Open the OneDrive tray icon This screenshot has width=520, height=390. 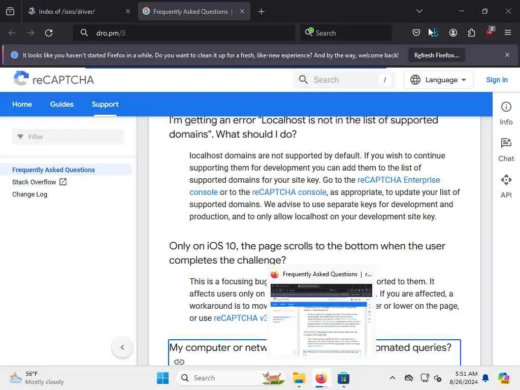tap(409, 378)
